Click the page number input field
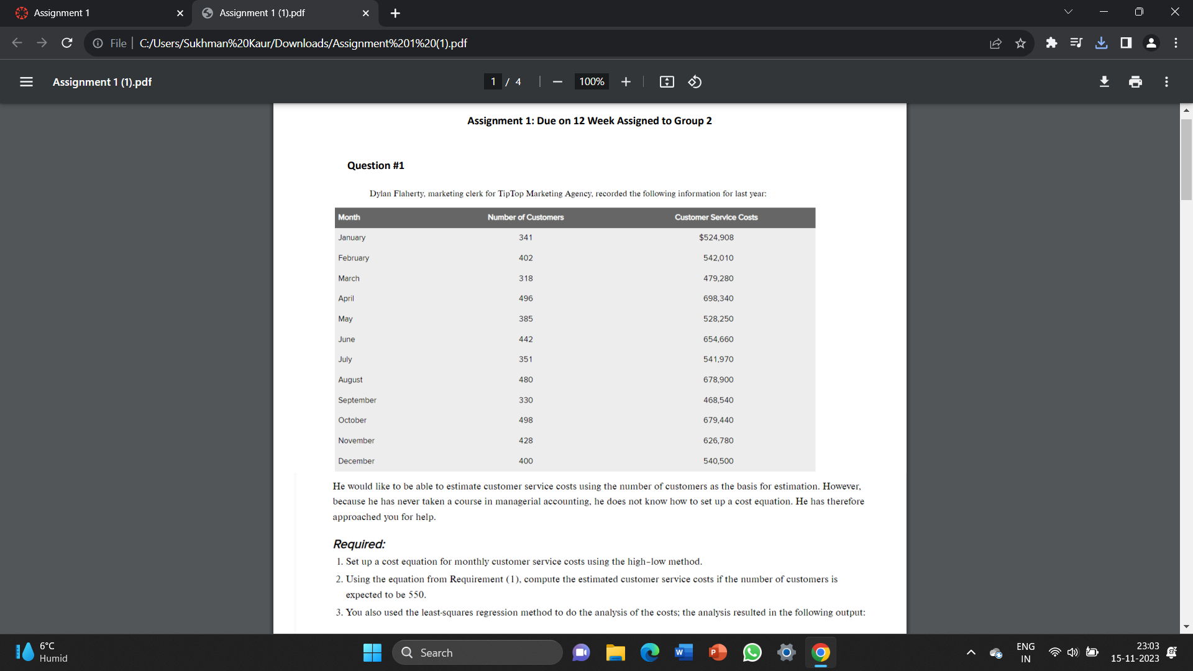The width and height of the screenshot is (1193, 671). pos(493,81)
